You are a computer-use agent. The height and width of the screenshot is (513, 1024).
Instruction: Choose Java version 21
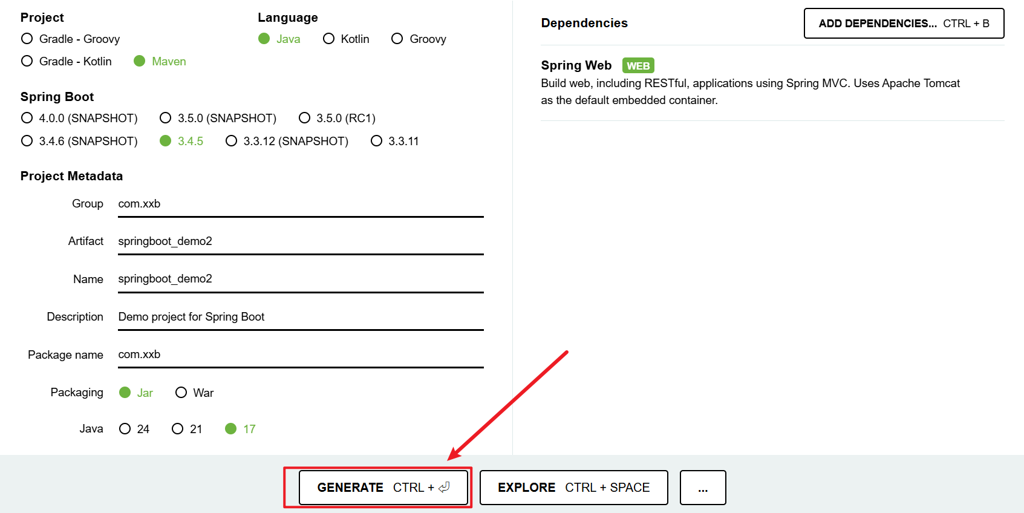[x=187, y=429]
